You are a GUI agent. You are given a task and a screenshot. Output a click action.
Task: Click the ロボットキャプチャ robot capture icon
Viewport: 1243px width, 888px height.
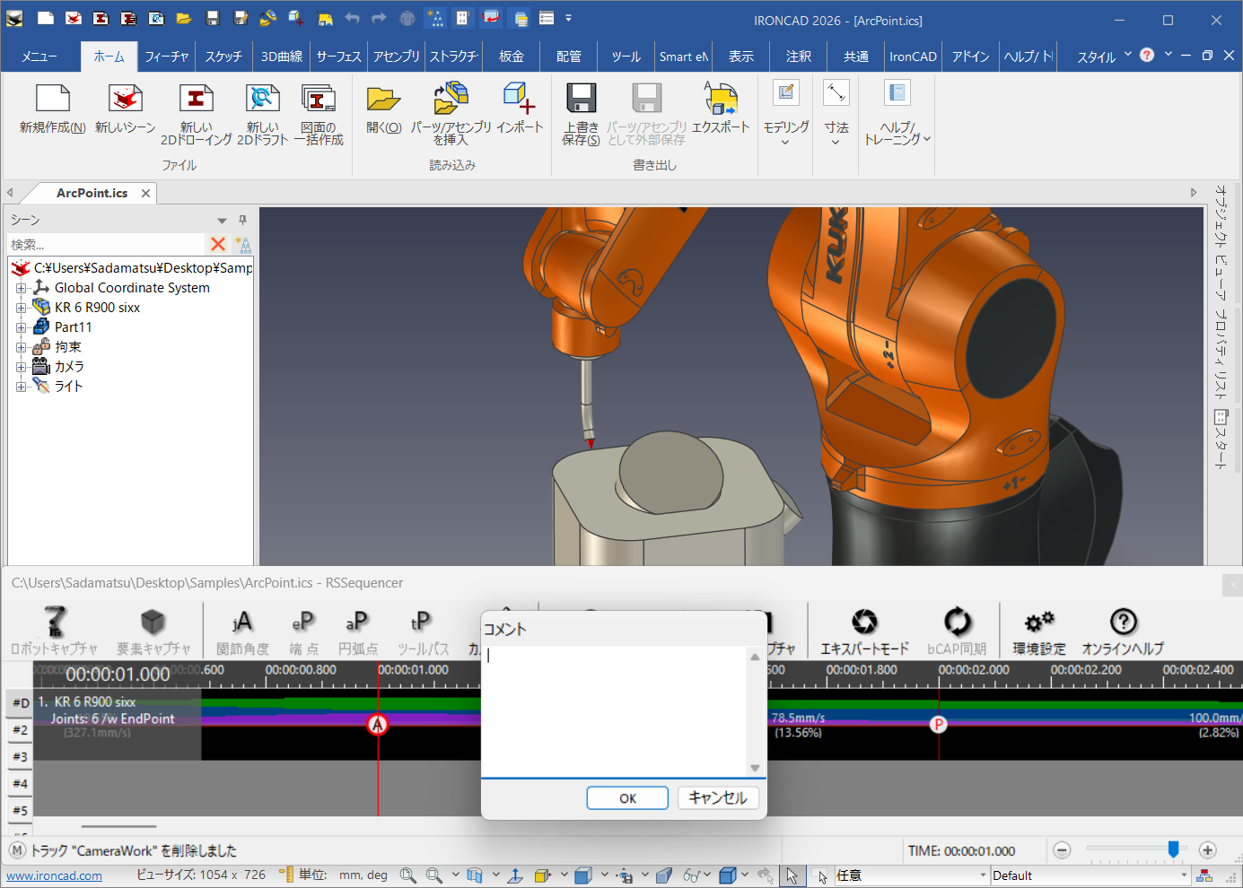[55, 622]
